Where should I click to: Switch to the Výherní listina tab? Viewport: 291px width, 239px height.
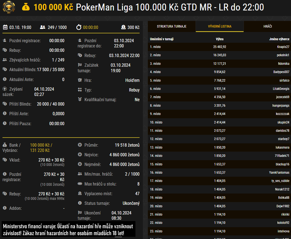(220, 26)
